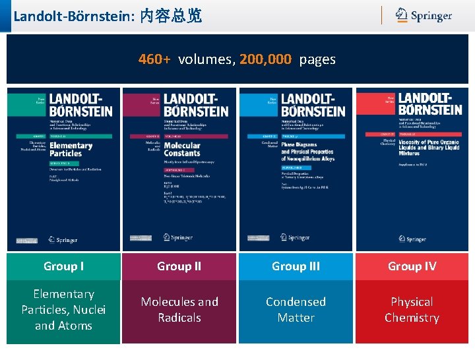Open the Elementary Particles book cover
475x356 pixels.
(63, 169)
